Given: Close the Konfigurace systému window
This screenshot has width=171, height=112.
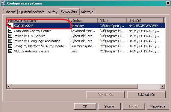Looking at the screenshot, I should point(168,3).
